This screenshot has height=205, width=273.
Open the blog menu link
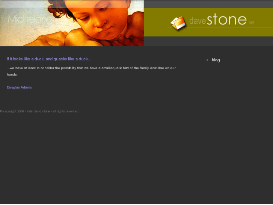(216, 60)
